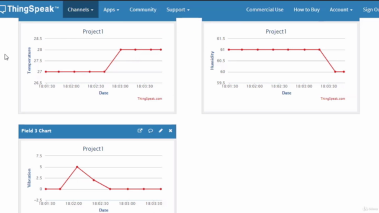Open the Account dropdown menu
Screen dimensions: 379x213
click(x=341, y=9)
